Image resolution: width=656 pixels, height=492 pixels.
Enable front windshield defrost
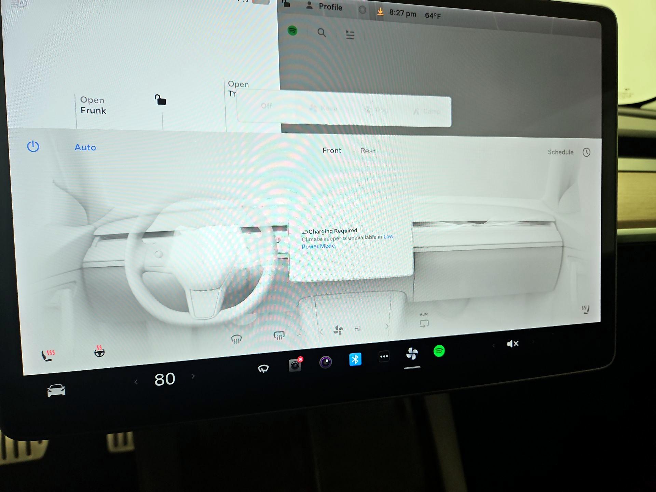click(x=236, y=339)
